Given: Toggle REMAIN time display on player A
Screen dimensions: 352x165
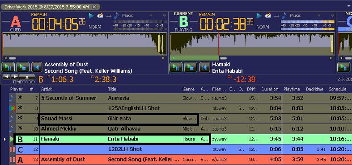Looking at the screenshot, I should coord(39,15).
